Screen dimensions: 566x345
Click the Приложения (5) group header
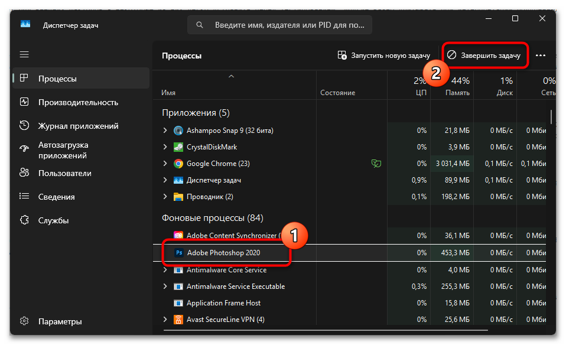(x=196, y=113)
